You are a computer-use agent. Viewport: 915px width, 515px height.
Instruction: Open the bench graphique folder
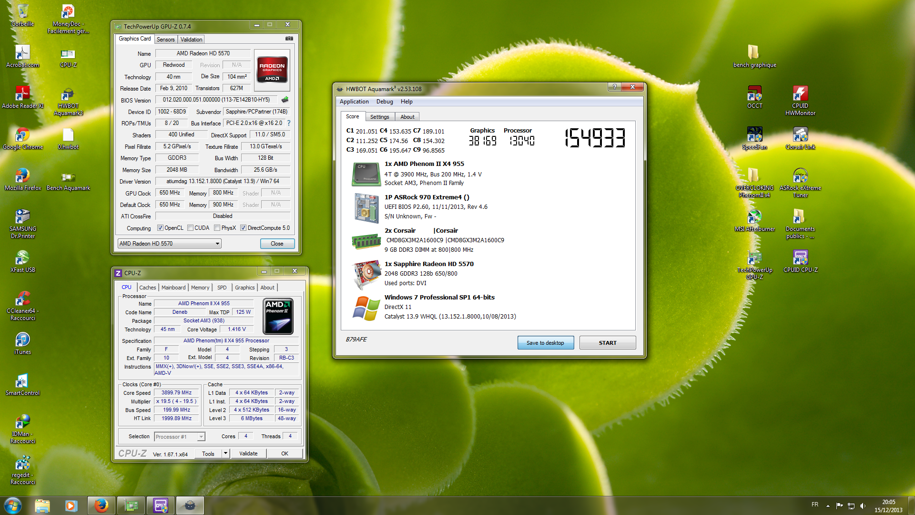point(754,56)
